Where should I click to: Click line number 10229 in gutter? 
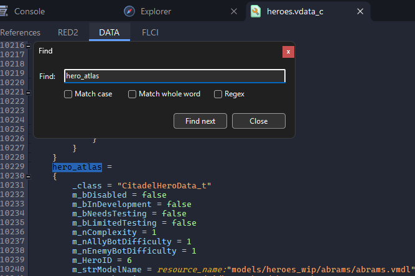pyautogui.click(x=12, y=167)
